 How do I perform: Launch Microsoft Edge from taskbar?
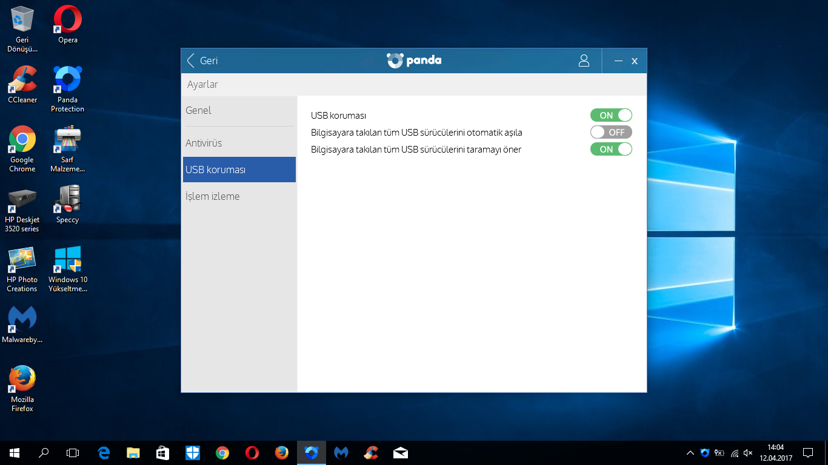(104, 453)
